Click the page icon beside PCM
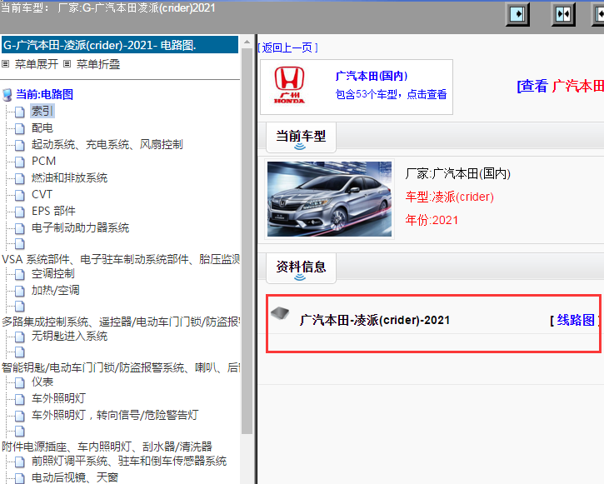This screenshot has height=484, width=604. point(20,162)
